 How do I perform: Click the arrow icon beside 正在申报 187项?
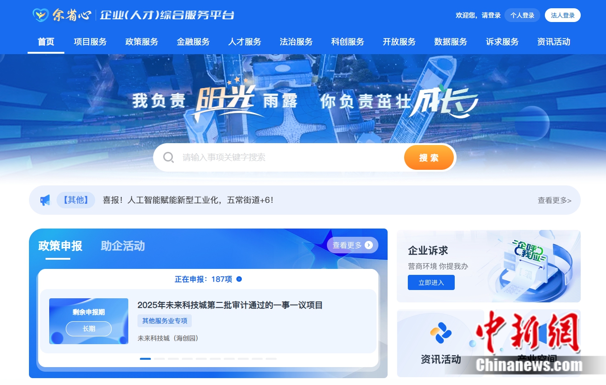coord(239,279)
